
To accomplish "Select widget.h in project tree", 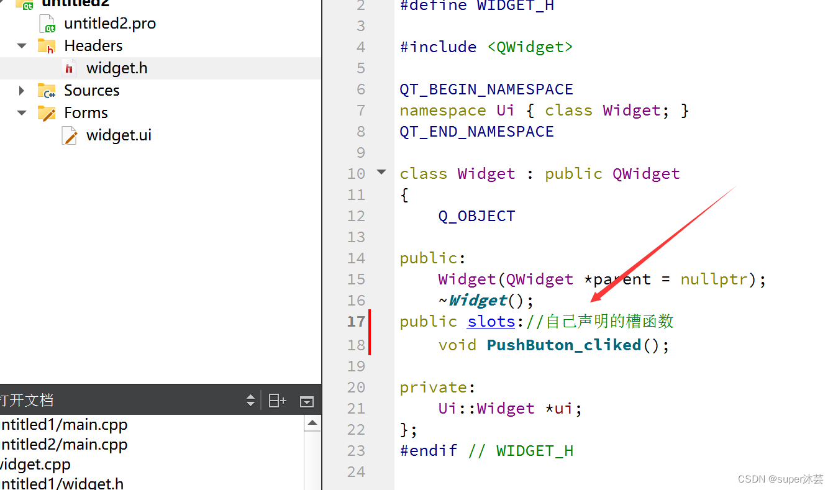I will [x=117, y=68].
